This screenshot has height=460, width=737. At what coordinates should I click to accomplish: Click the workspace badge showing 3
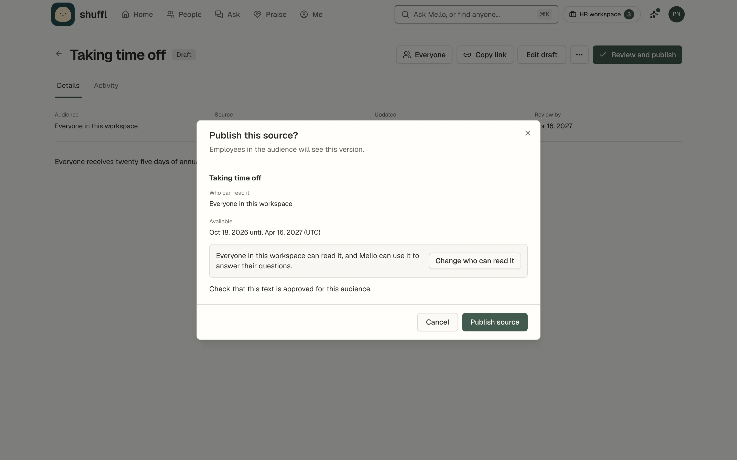[x=628, y=14]
